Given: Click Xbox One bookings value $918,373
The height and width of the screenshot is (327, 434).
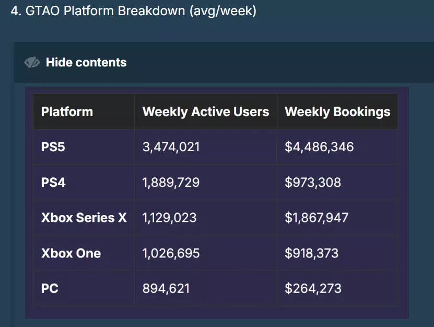Looking at the screenshot, I should pos(311,253).
